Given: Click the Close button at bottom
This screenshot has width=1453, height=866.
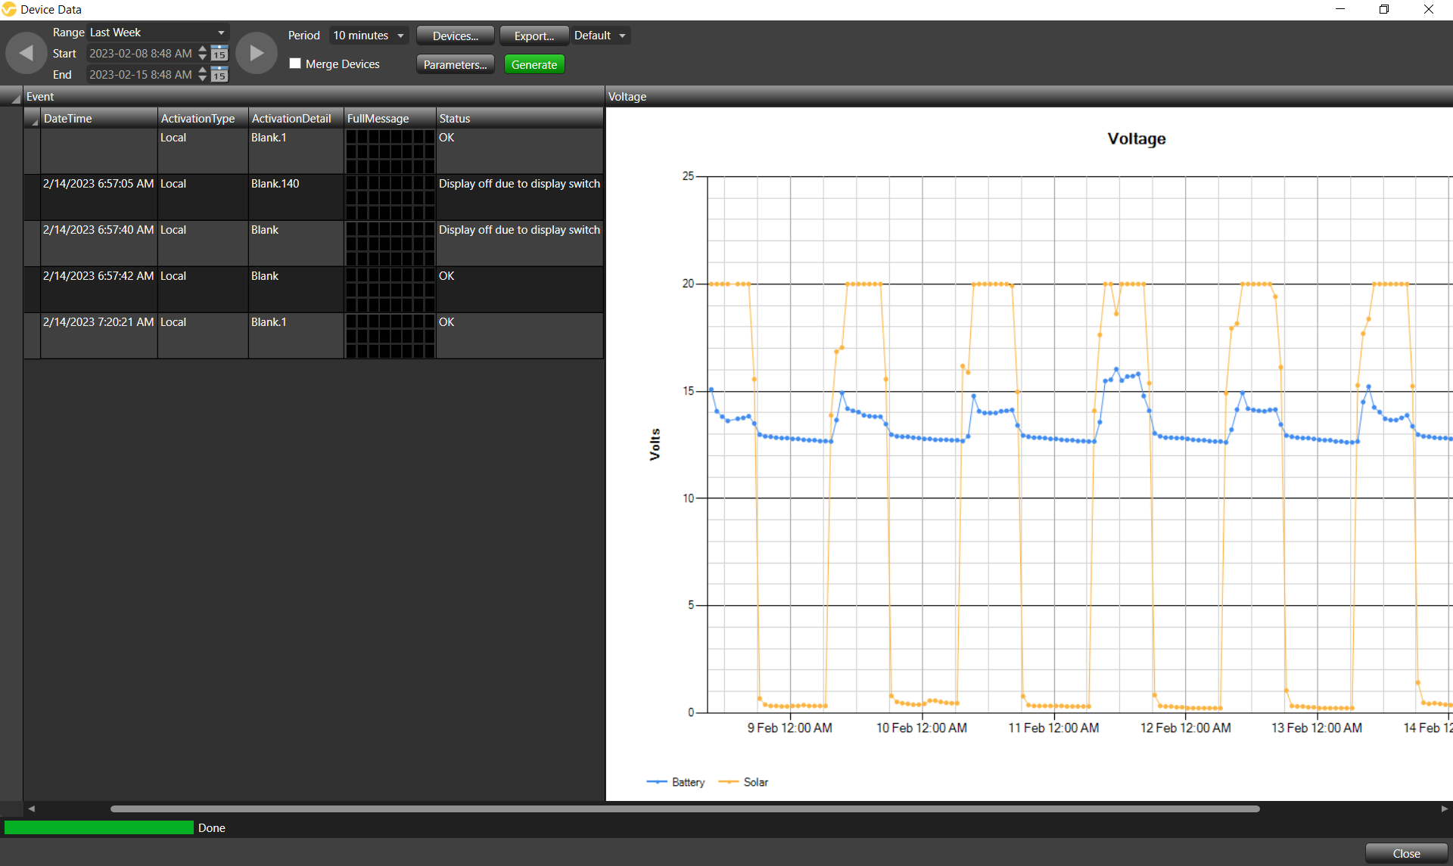Looking at the screenshot, I should (x=1406, y=853).
